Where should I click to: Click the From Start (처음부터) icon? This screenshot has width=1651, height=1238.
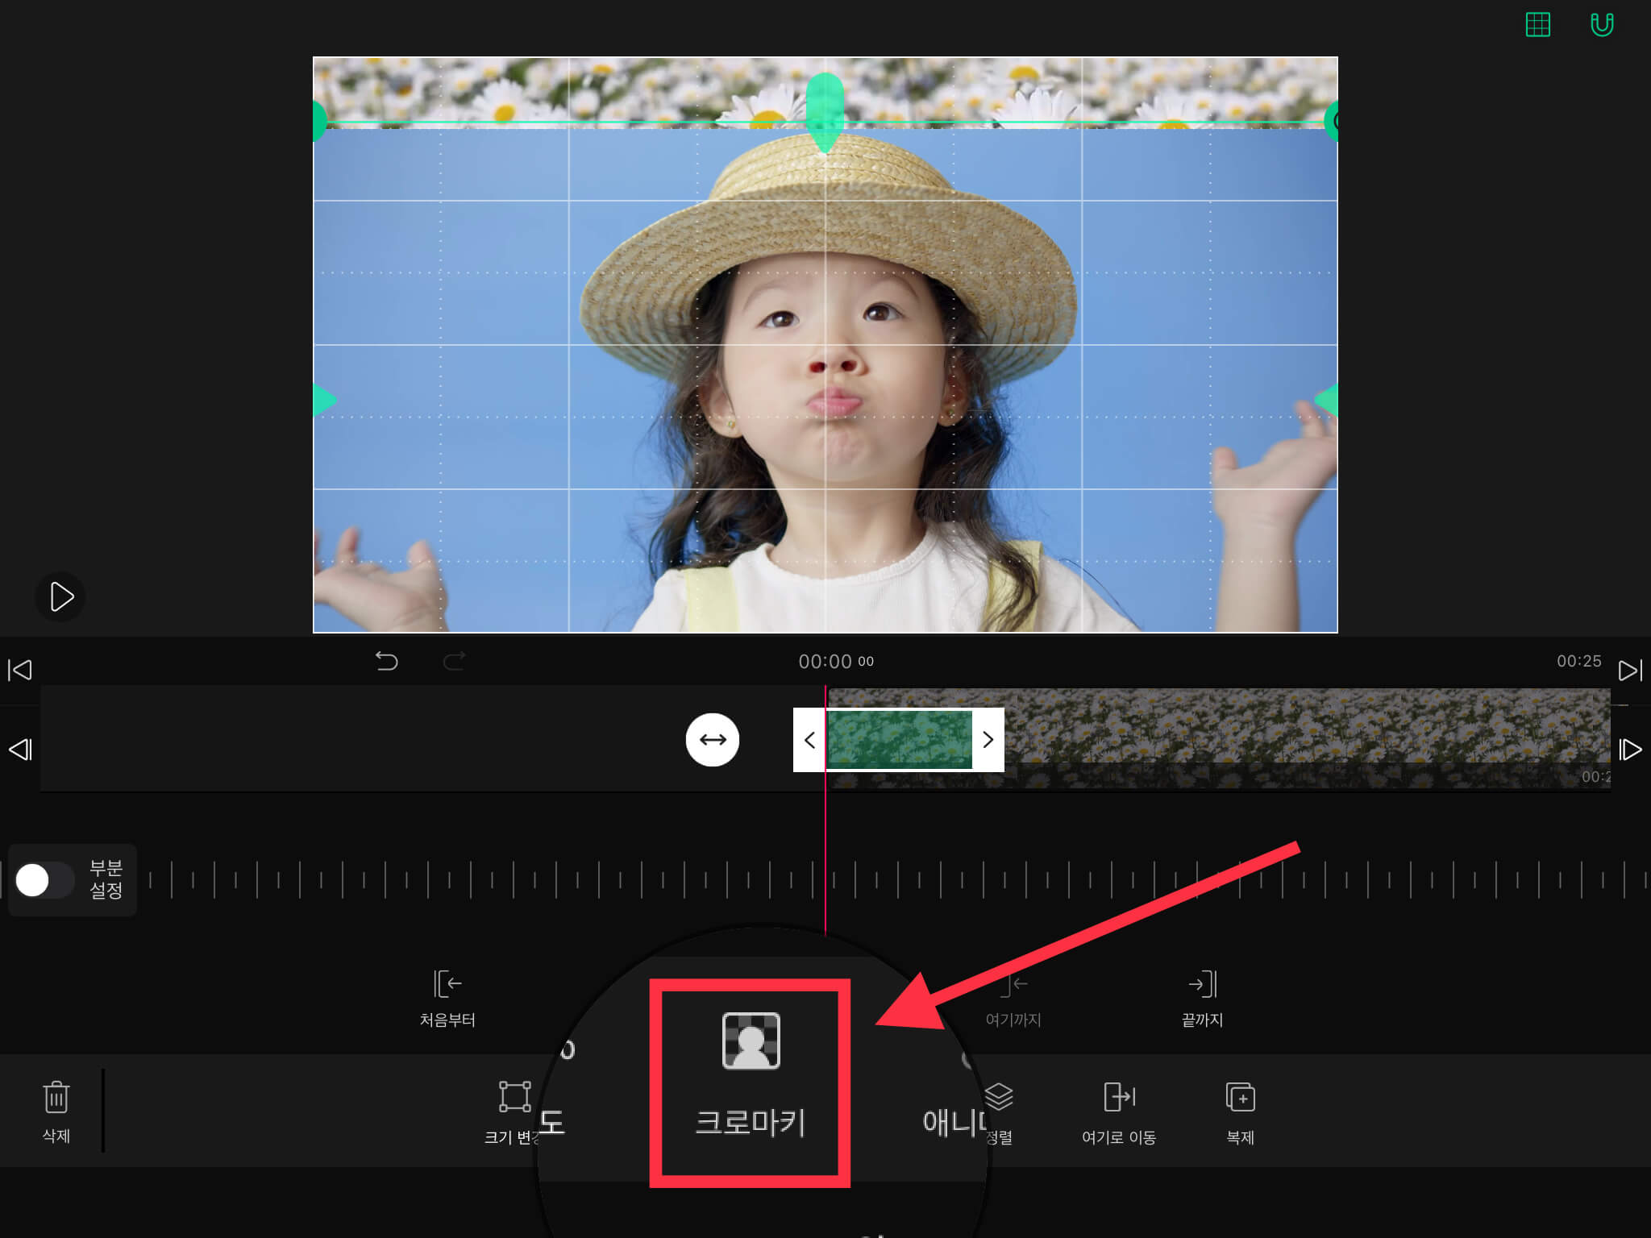coord(447,984)
